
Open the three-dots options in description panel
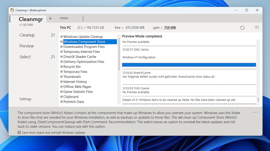(256, 112)
